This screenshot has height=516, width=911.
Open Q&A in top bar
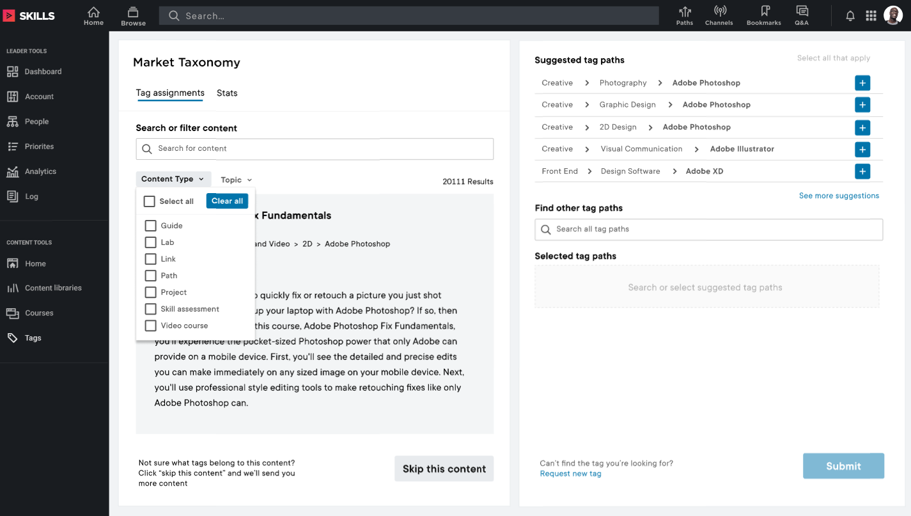coord(802,16)
